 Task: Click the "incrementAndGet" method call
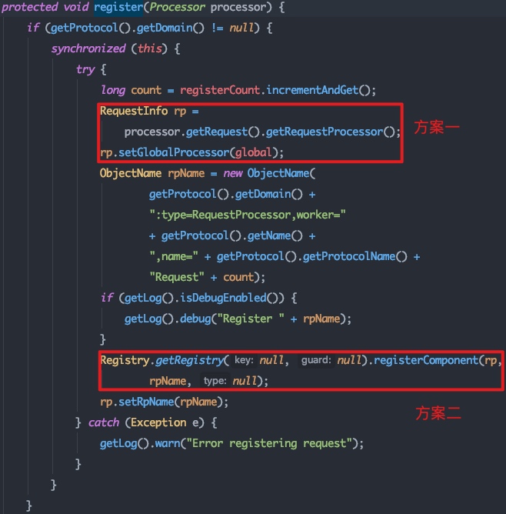coord(312,90)
